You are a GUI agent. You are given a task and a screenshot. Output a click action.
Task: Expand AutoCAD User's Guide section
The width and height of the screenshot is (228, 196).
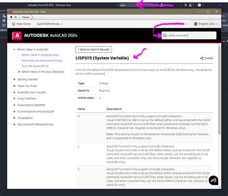(14, 92)
